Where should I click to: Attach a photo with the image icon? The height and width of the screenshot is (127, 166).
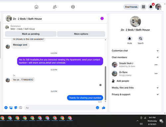pos(11,108)
